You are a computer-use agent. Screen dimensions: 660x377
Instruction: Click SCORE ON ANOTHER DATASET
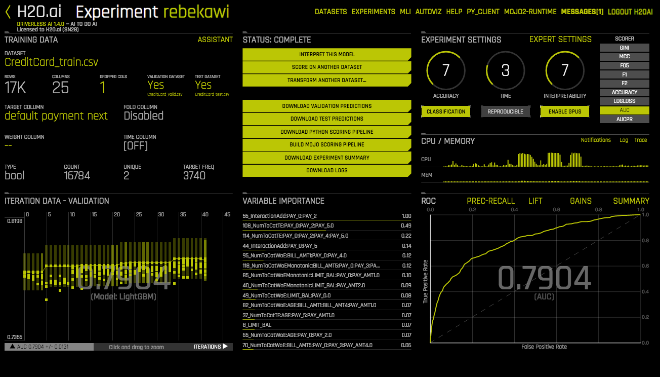327,67
